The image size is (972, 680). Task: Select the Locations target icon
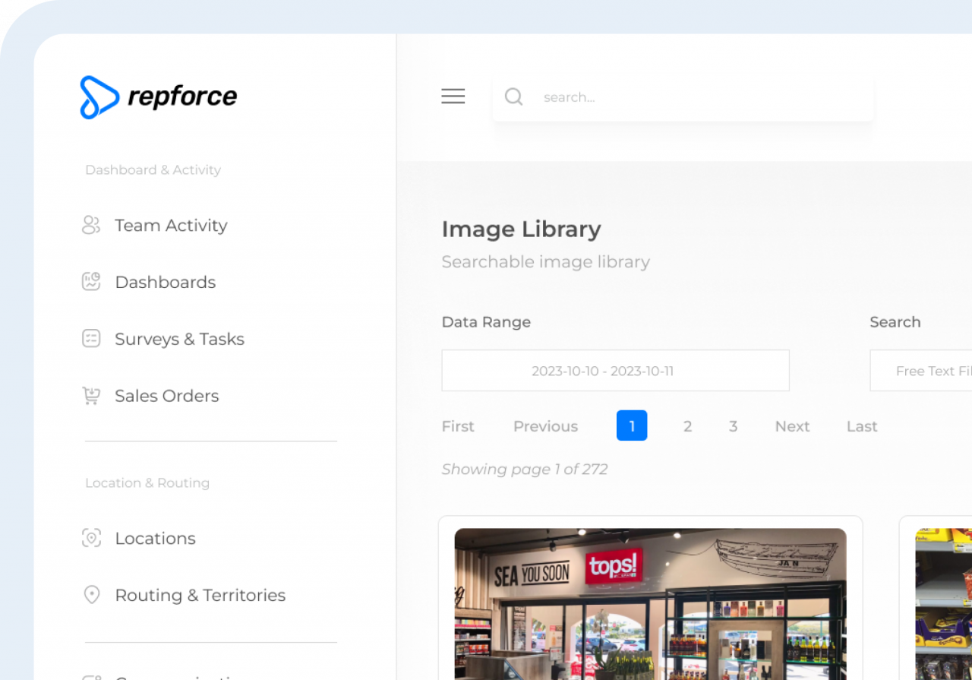[91, 538]
